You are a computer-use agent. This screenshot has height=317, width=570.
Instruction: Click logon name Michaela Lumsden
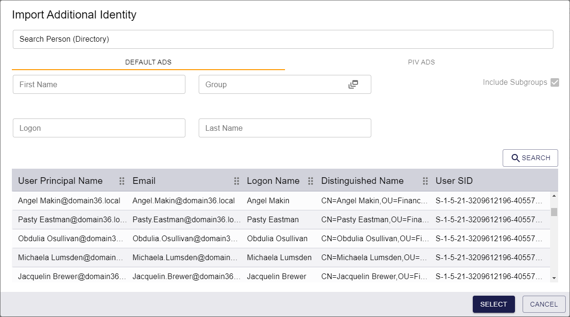click(x=279, y=258)
